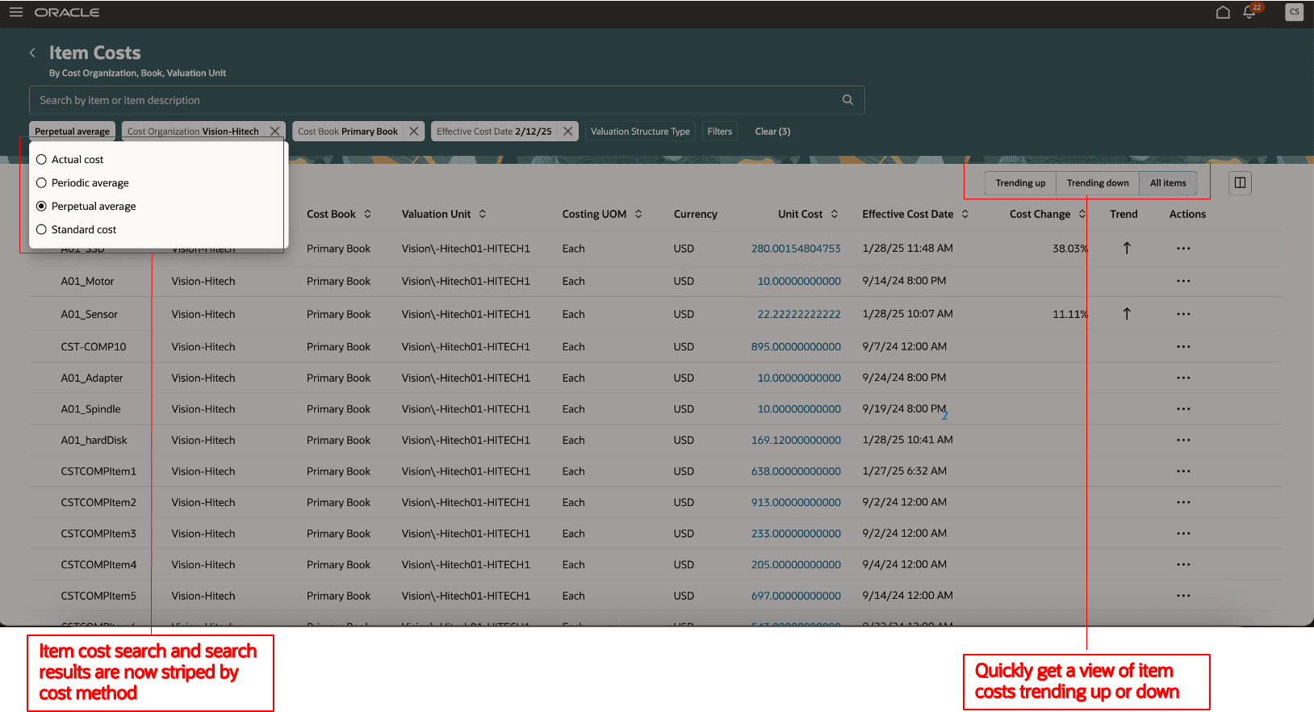The image size is (1314, 712).
Task: Open the column settings icon
Action: click(x=1241, y=183)
